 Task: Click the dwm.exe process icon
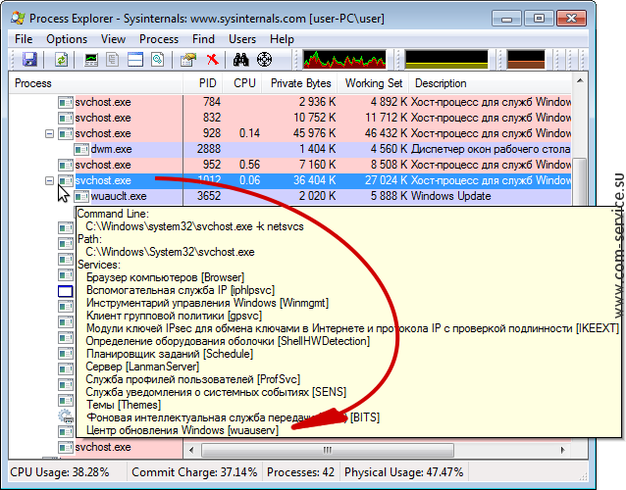81,150
